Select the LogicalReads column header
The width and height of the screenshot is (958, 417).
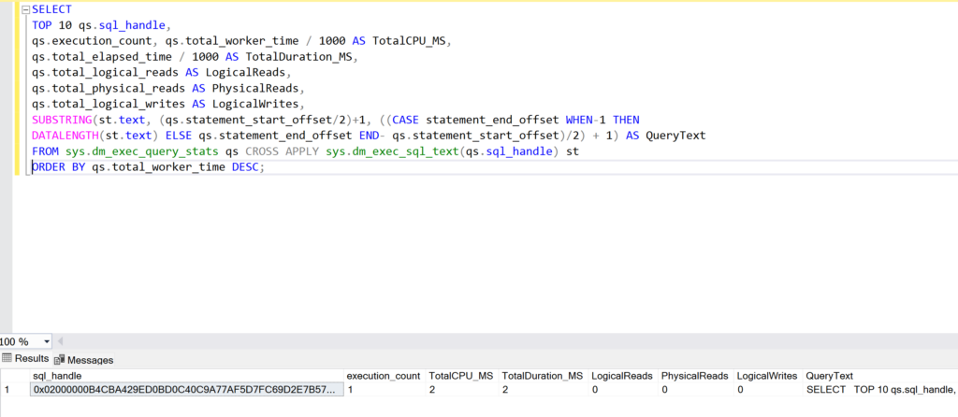[621, 375]
